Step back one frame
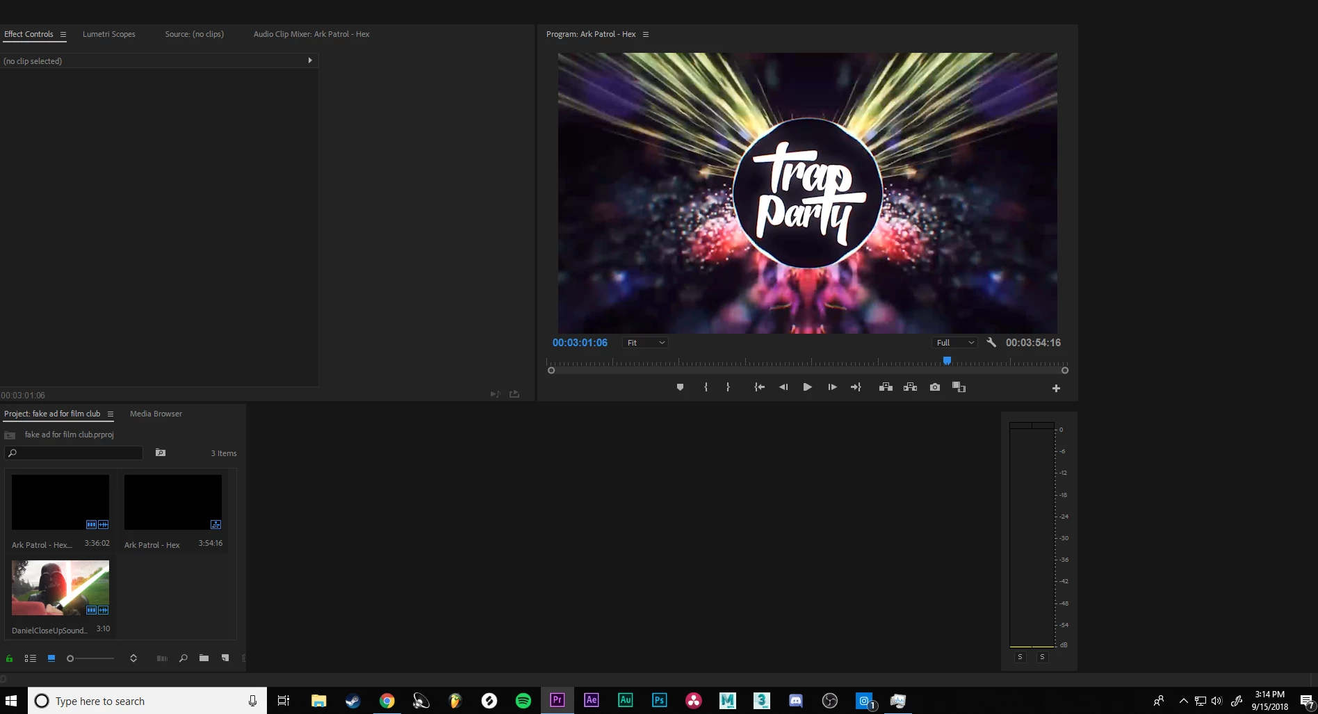The height and width of the screenshot is (714, 1318). 783,387
